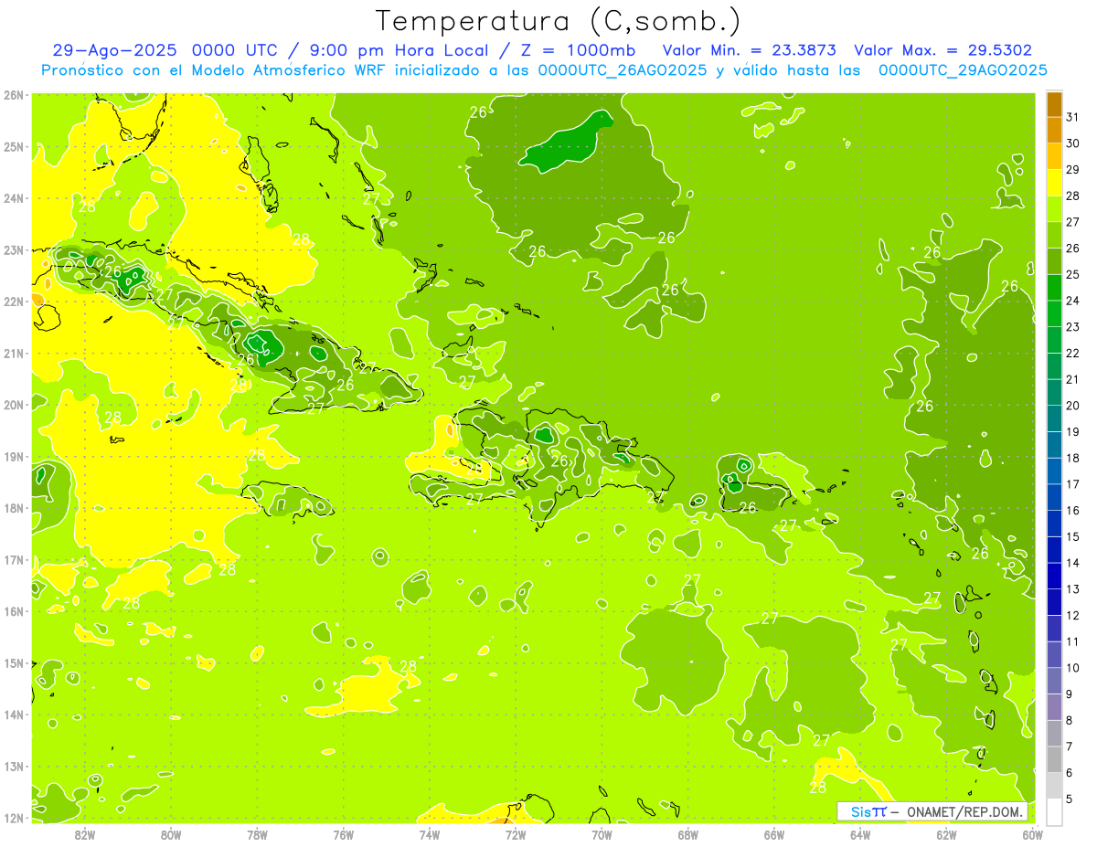Click the title 'Temperatura (C,somb.)'
This screenshot has height=847, width=1097.
558,21
